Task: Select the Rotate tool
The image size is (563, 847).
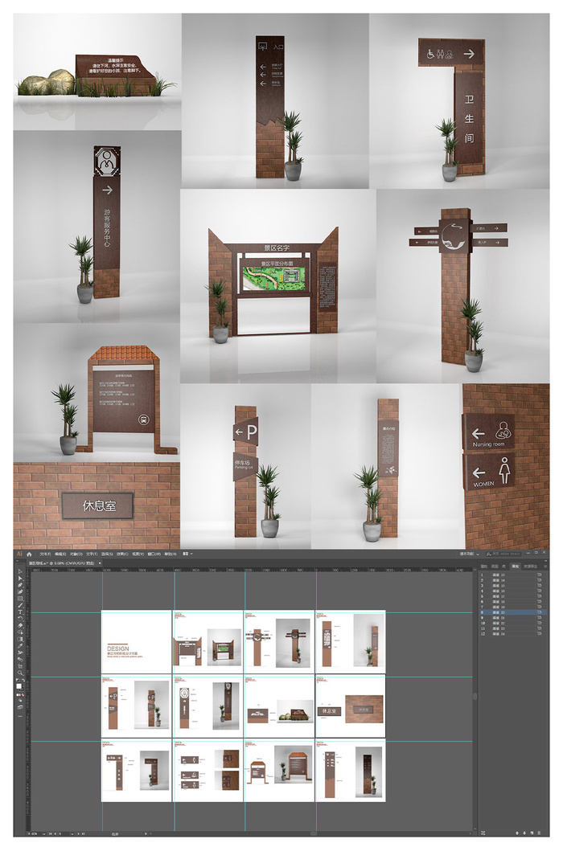Action: (20, 619)
